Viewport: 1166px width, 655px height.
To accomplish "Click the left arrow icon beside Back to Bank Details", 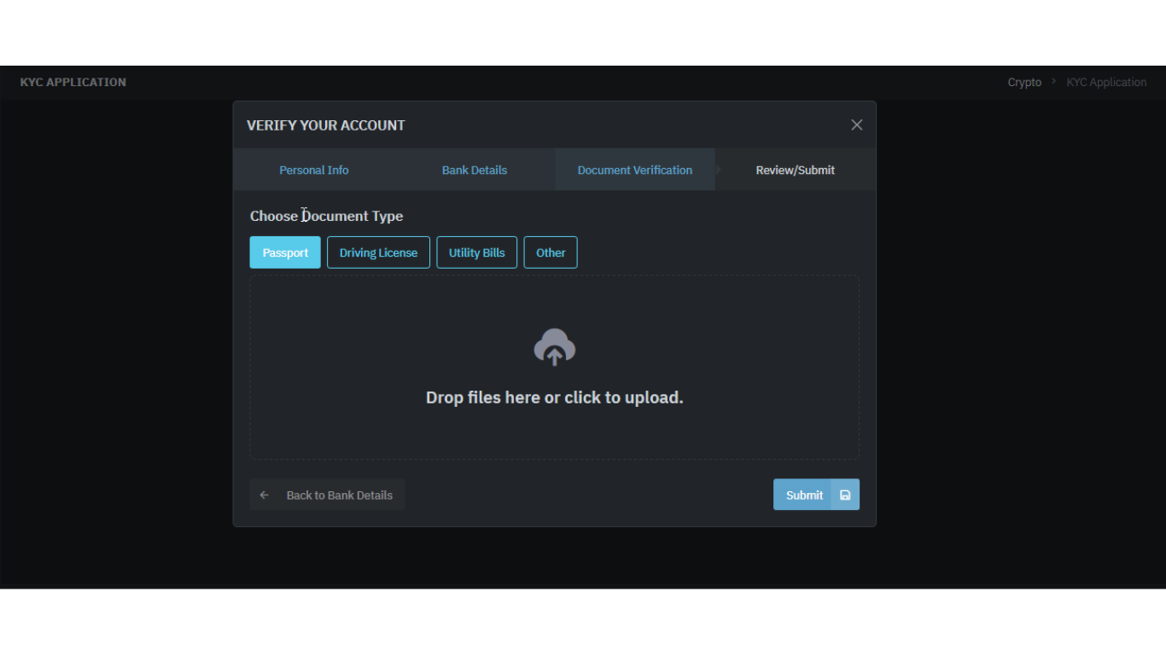I will tap(265, 496).
